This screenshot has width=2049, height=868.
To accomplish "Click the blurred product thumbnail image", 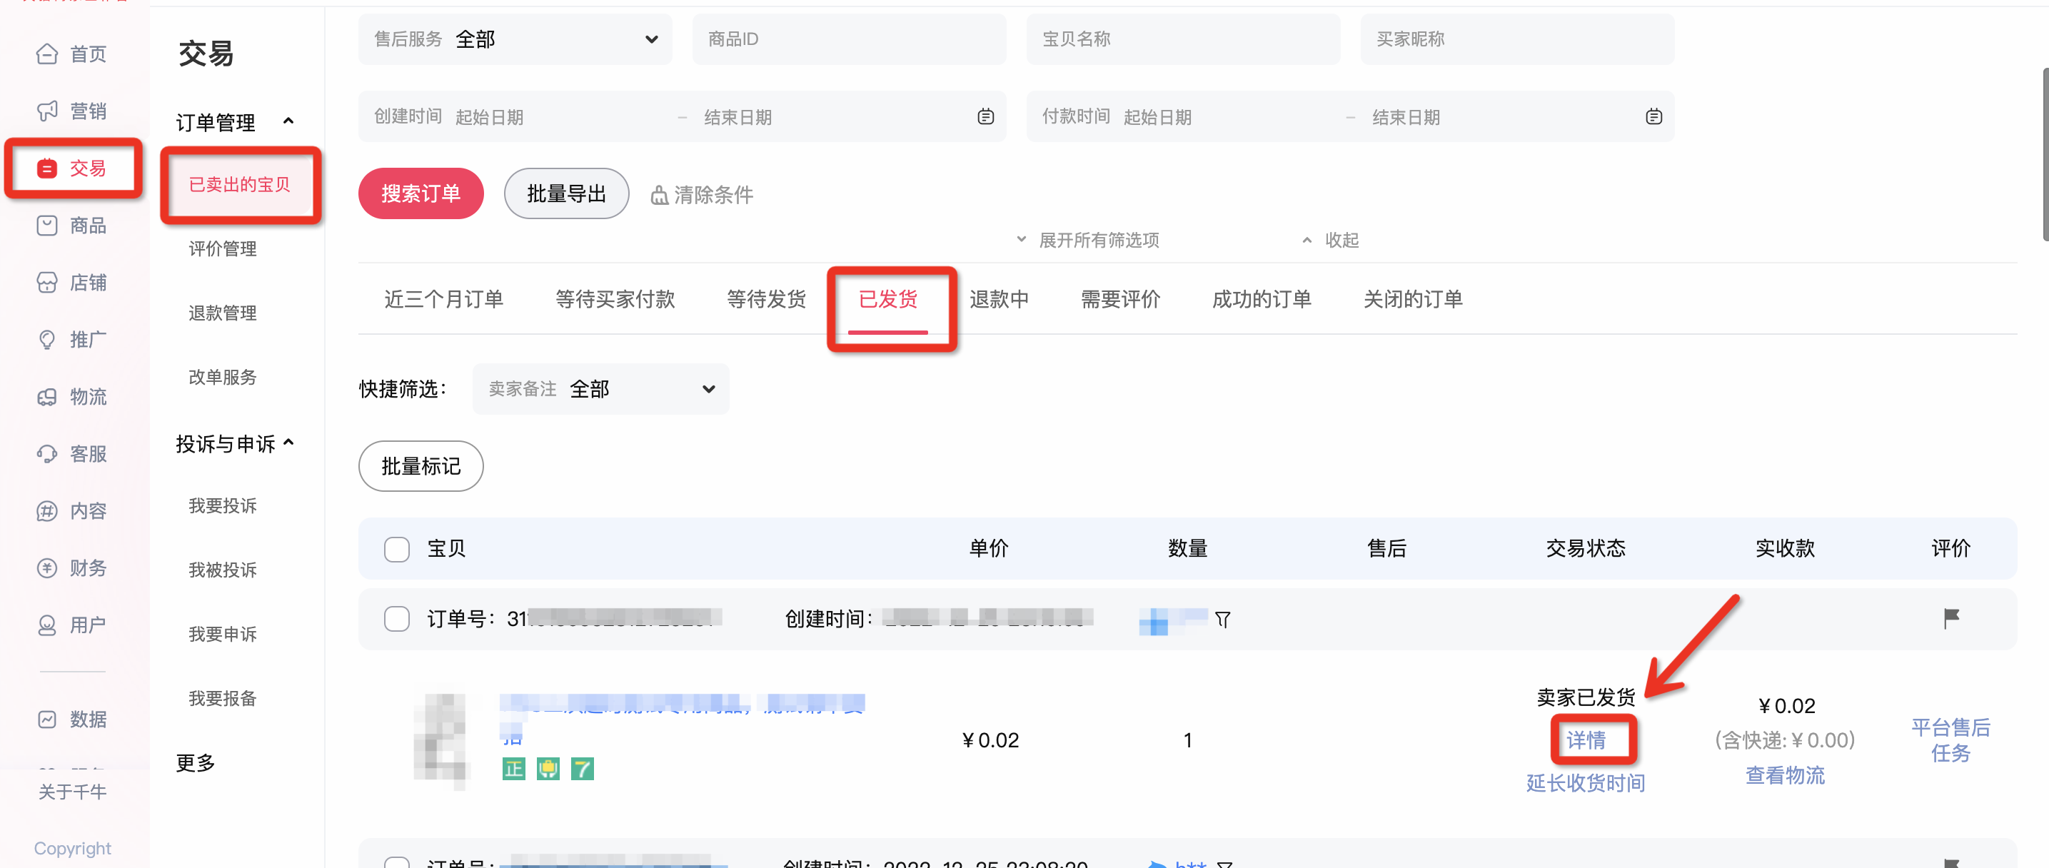I will (441, 739).
